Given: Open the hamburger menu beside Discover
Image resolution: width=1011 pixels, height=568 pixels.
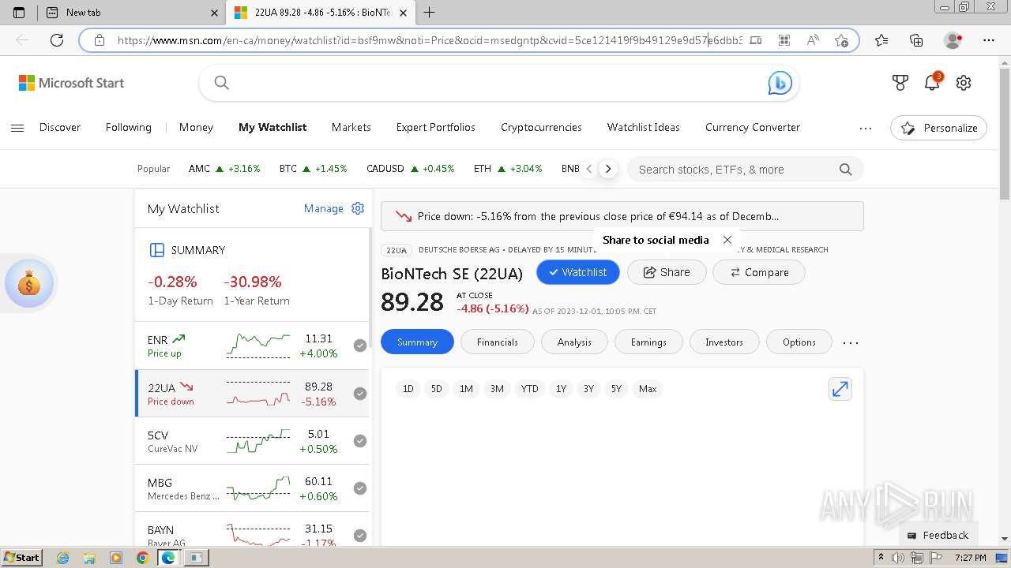Looking at the screenshot, I should coord(17,128).
